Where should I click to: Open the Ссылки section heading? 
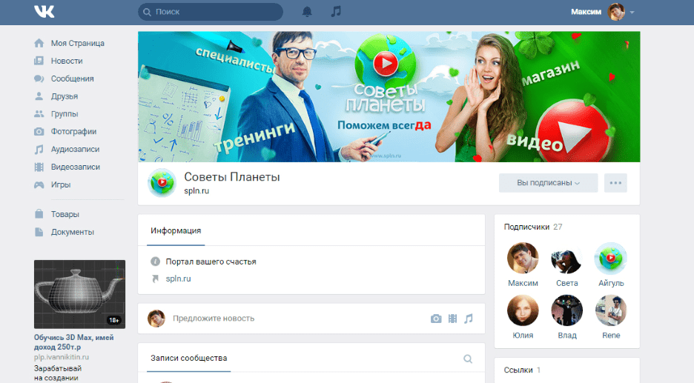coord(522,370)
